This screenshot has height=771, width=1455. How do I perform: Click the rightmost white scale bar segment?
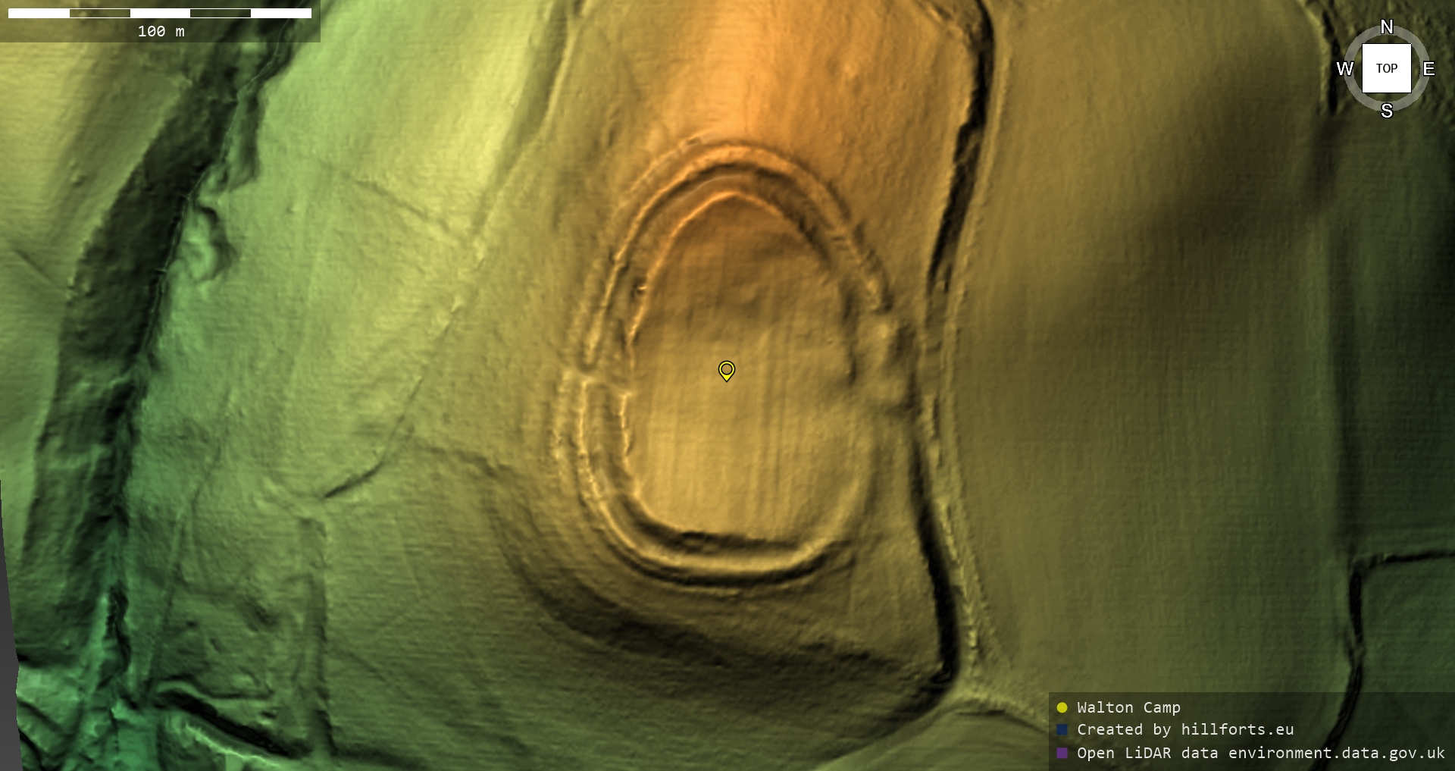tap(281, 13)
